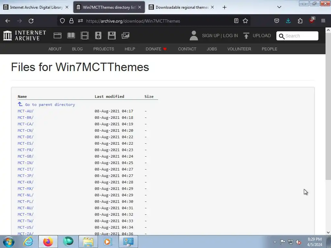Save page to Pocket icon

[277, 21]
